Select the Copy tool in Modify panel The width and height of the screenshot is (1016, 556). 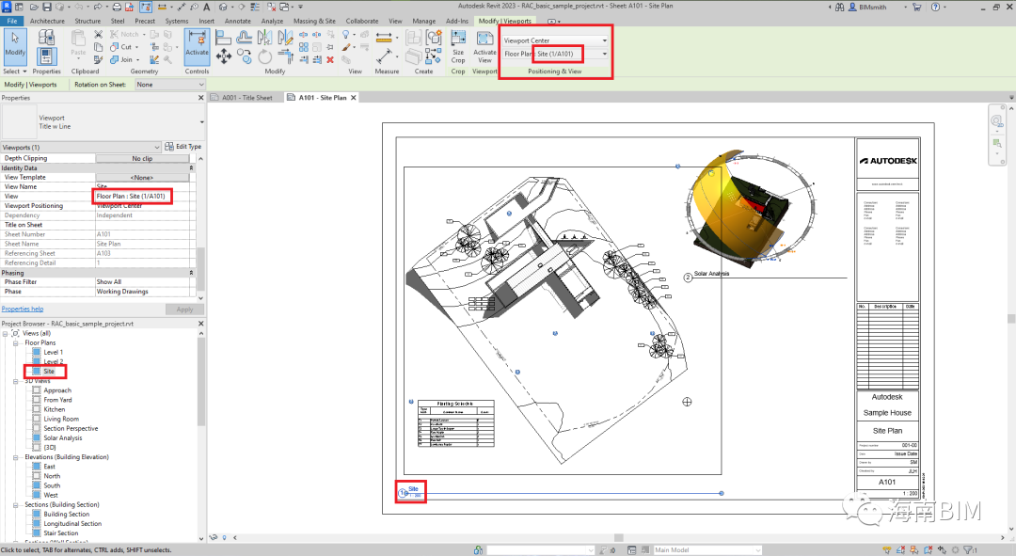245,57
